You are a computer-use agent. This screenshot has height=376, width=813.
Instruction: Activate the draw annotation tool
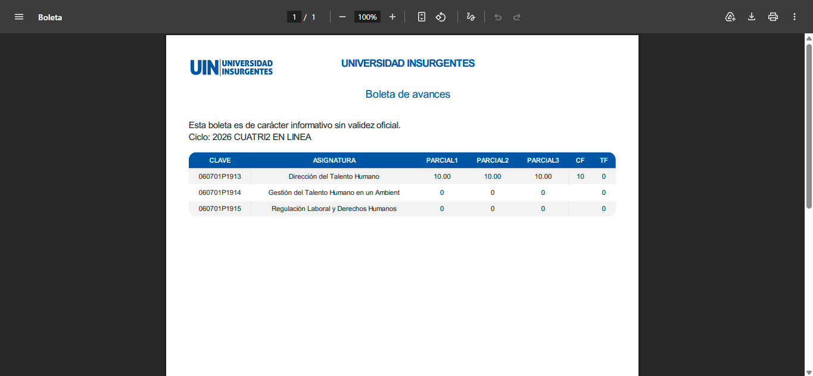[x=471, y=17]
